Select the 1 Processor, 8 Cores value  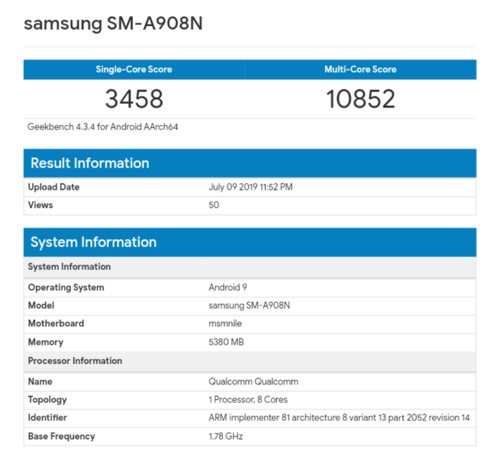tap(248, 400)
